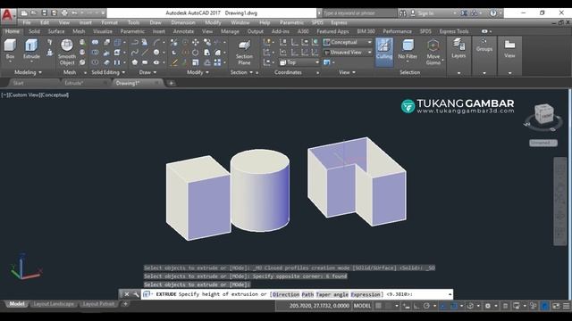Toggle ortho mode in status bar
The image size is (572, 321).
tap(416, 306)
